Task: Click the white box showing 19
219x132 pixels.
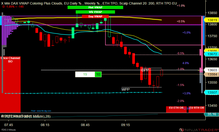Action: pos(85,75)
